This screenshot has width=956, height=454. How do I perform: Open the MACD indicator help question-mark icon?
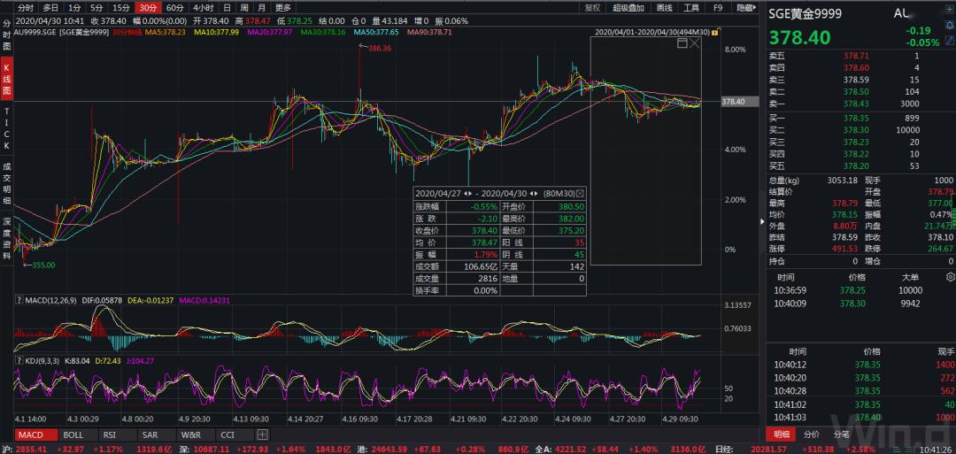pyautogui.click(x=19, y=300)
